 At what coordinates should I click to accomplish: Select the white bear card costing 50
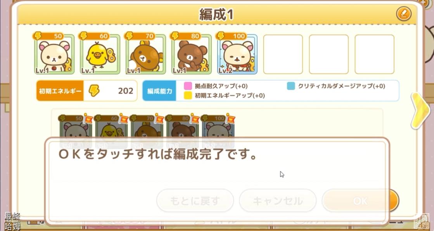coord(54,54)
